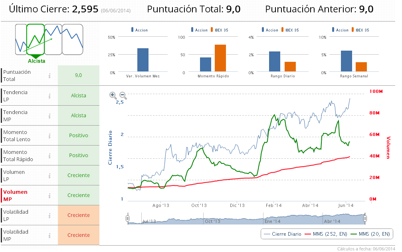Image resolution: width=402 pixels, height=252 pixels.
Task: Open info icon for Tendencia LP
Action: [50, 96]
